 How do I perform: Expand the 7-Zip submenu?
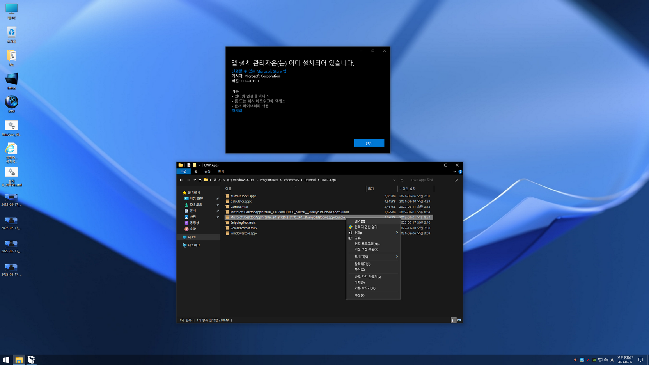pyautogui.click(x=397, y=232)
